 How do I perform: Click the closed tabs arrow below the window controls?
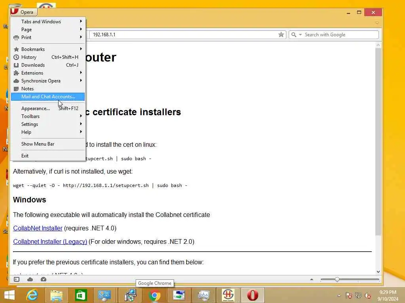click(x=377, y=23)
